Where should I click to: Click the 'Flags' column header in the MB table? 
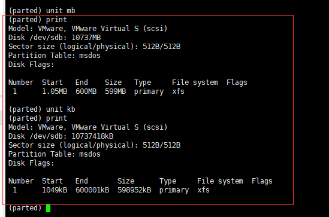point(237,82)
